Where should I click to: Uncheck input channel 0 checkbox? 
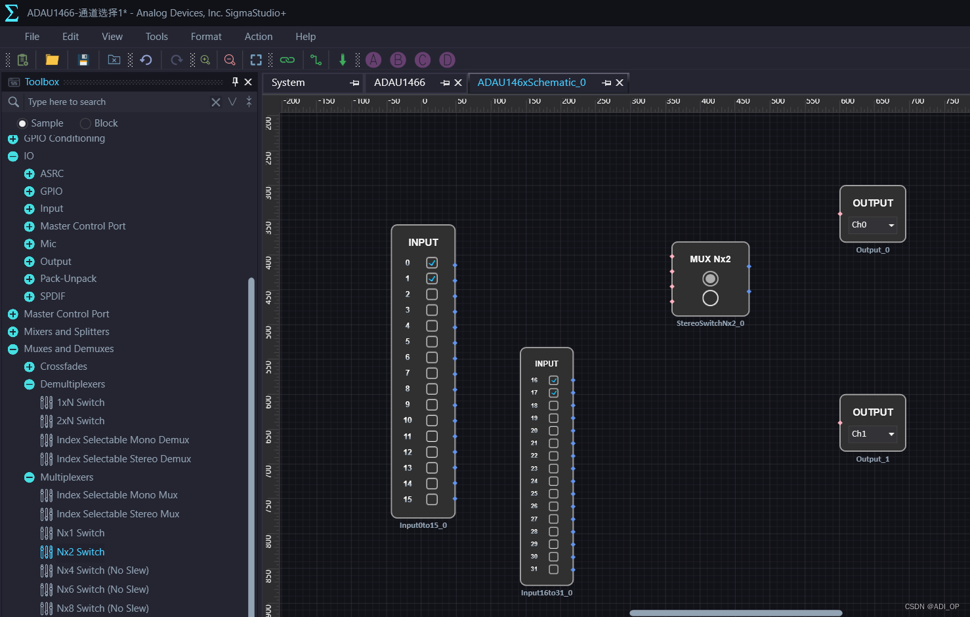[432, 262]
